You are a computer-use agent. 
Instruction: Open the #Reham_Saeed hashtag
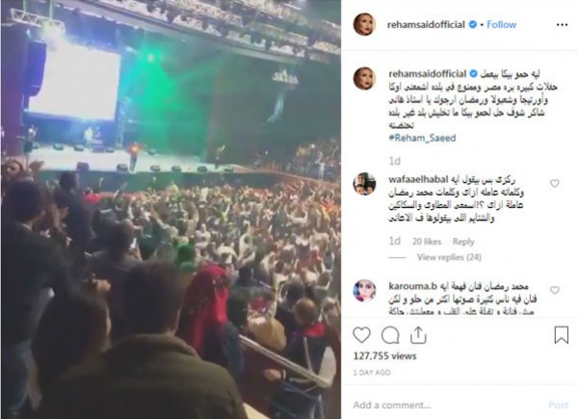tap(422, 138)
